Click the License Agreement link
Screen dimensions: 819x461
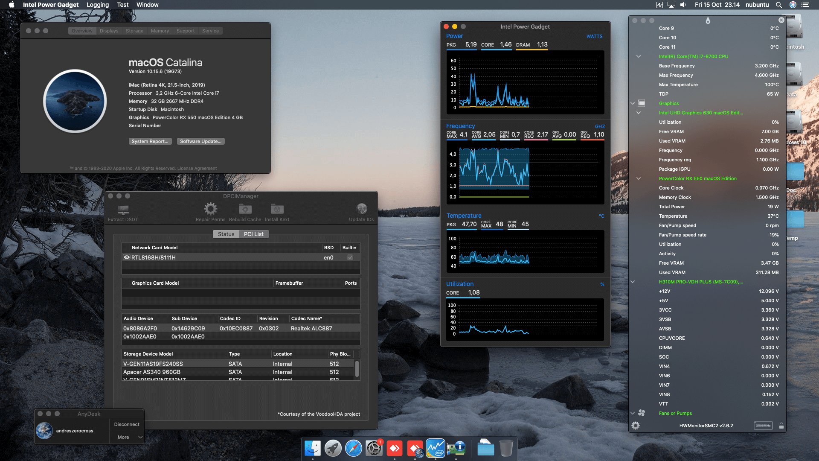(197, 168)
